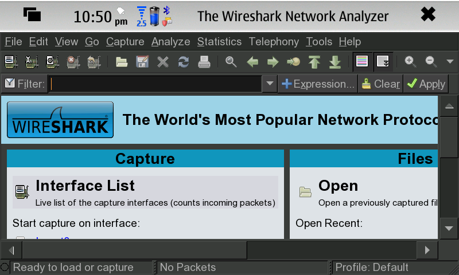The height and width of the screenshot is (275, 459).
Task: Print packets printer icon
Action: point(204,62)
